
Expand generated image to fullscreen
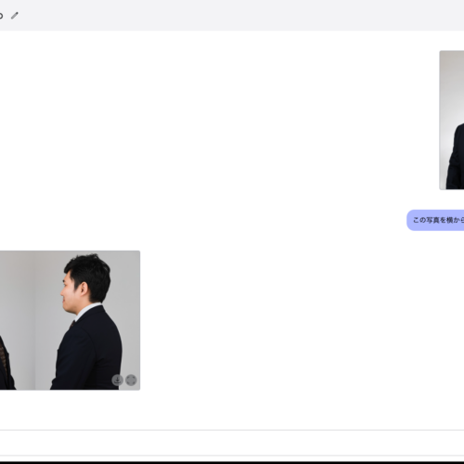click(131, 380)
